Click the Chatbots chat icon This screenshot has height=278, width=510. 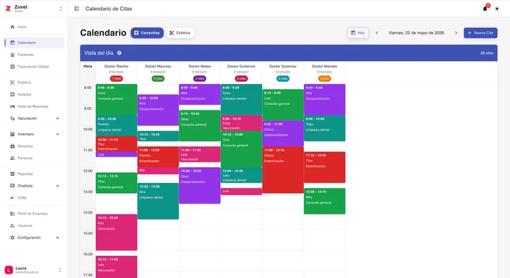point(12,186)
